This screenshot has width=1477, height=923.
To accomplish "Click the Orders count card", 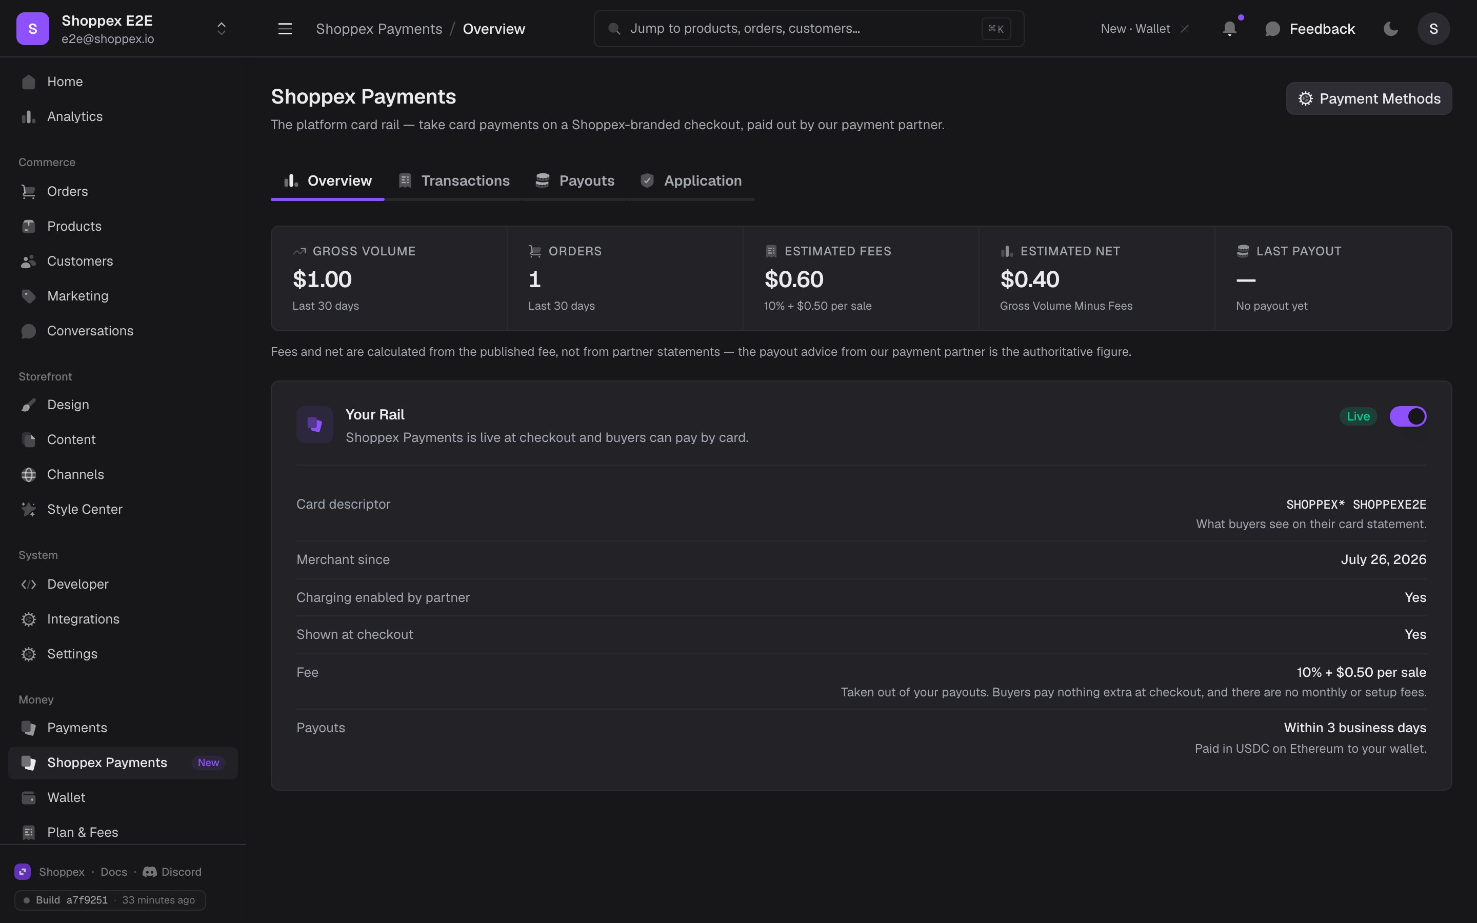I will pyautogui.click(x=625, y=278).
